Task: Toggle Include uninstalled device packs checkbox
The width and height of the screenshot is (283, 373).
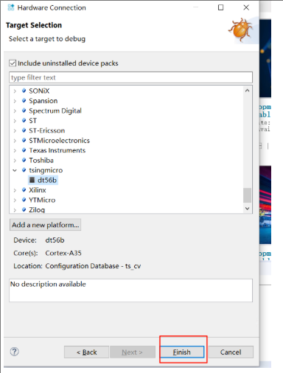Action: [x=13, y=63]
